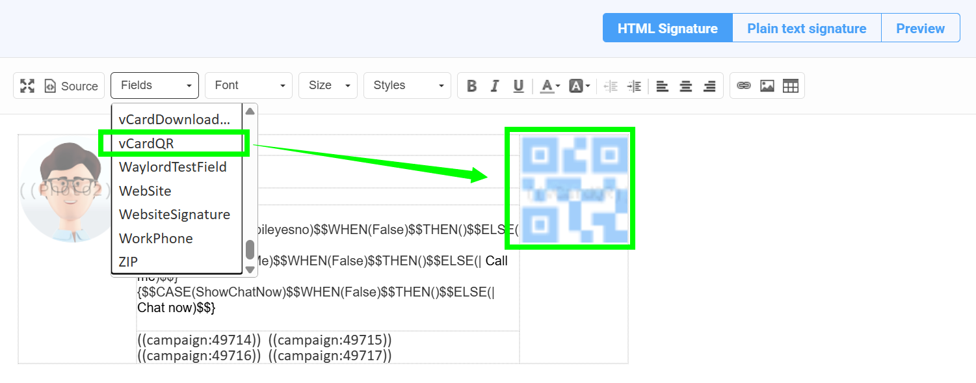Insert an image
Image resolution: width=976 pixels, height=383 pixels.
767,86
